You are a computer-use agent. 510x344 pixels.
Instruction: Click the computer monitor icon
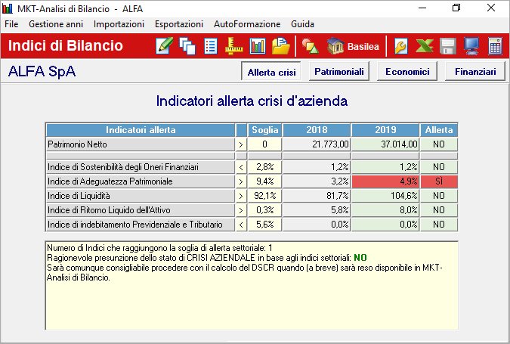point(471,46)
